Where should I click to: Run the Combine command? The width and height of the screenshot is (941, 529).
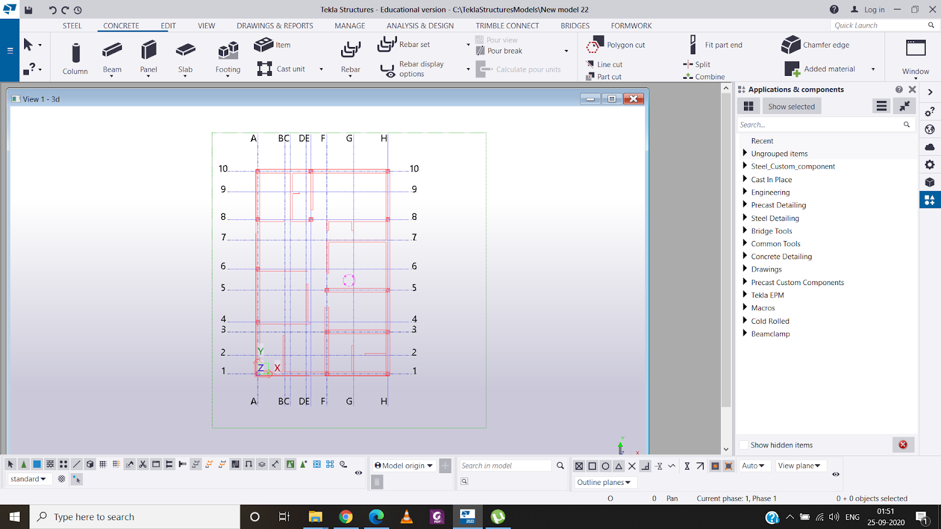coord(704,76)
